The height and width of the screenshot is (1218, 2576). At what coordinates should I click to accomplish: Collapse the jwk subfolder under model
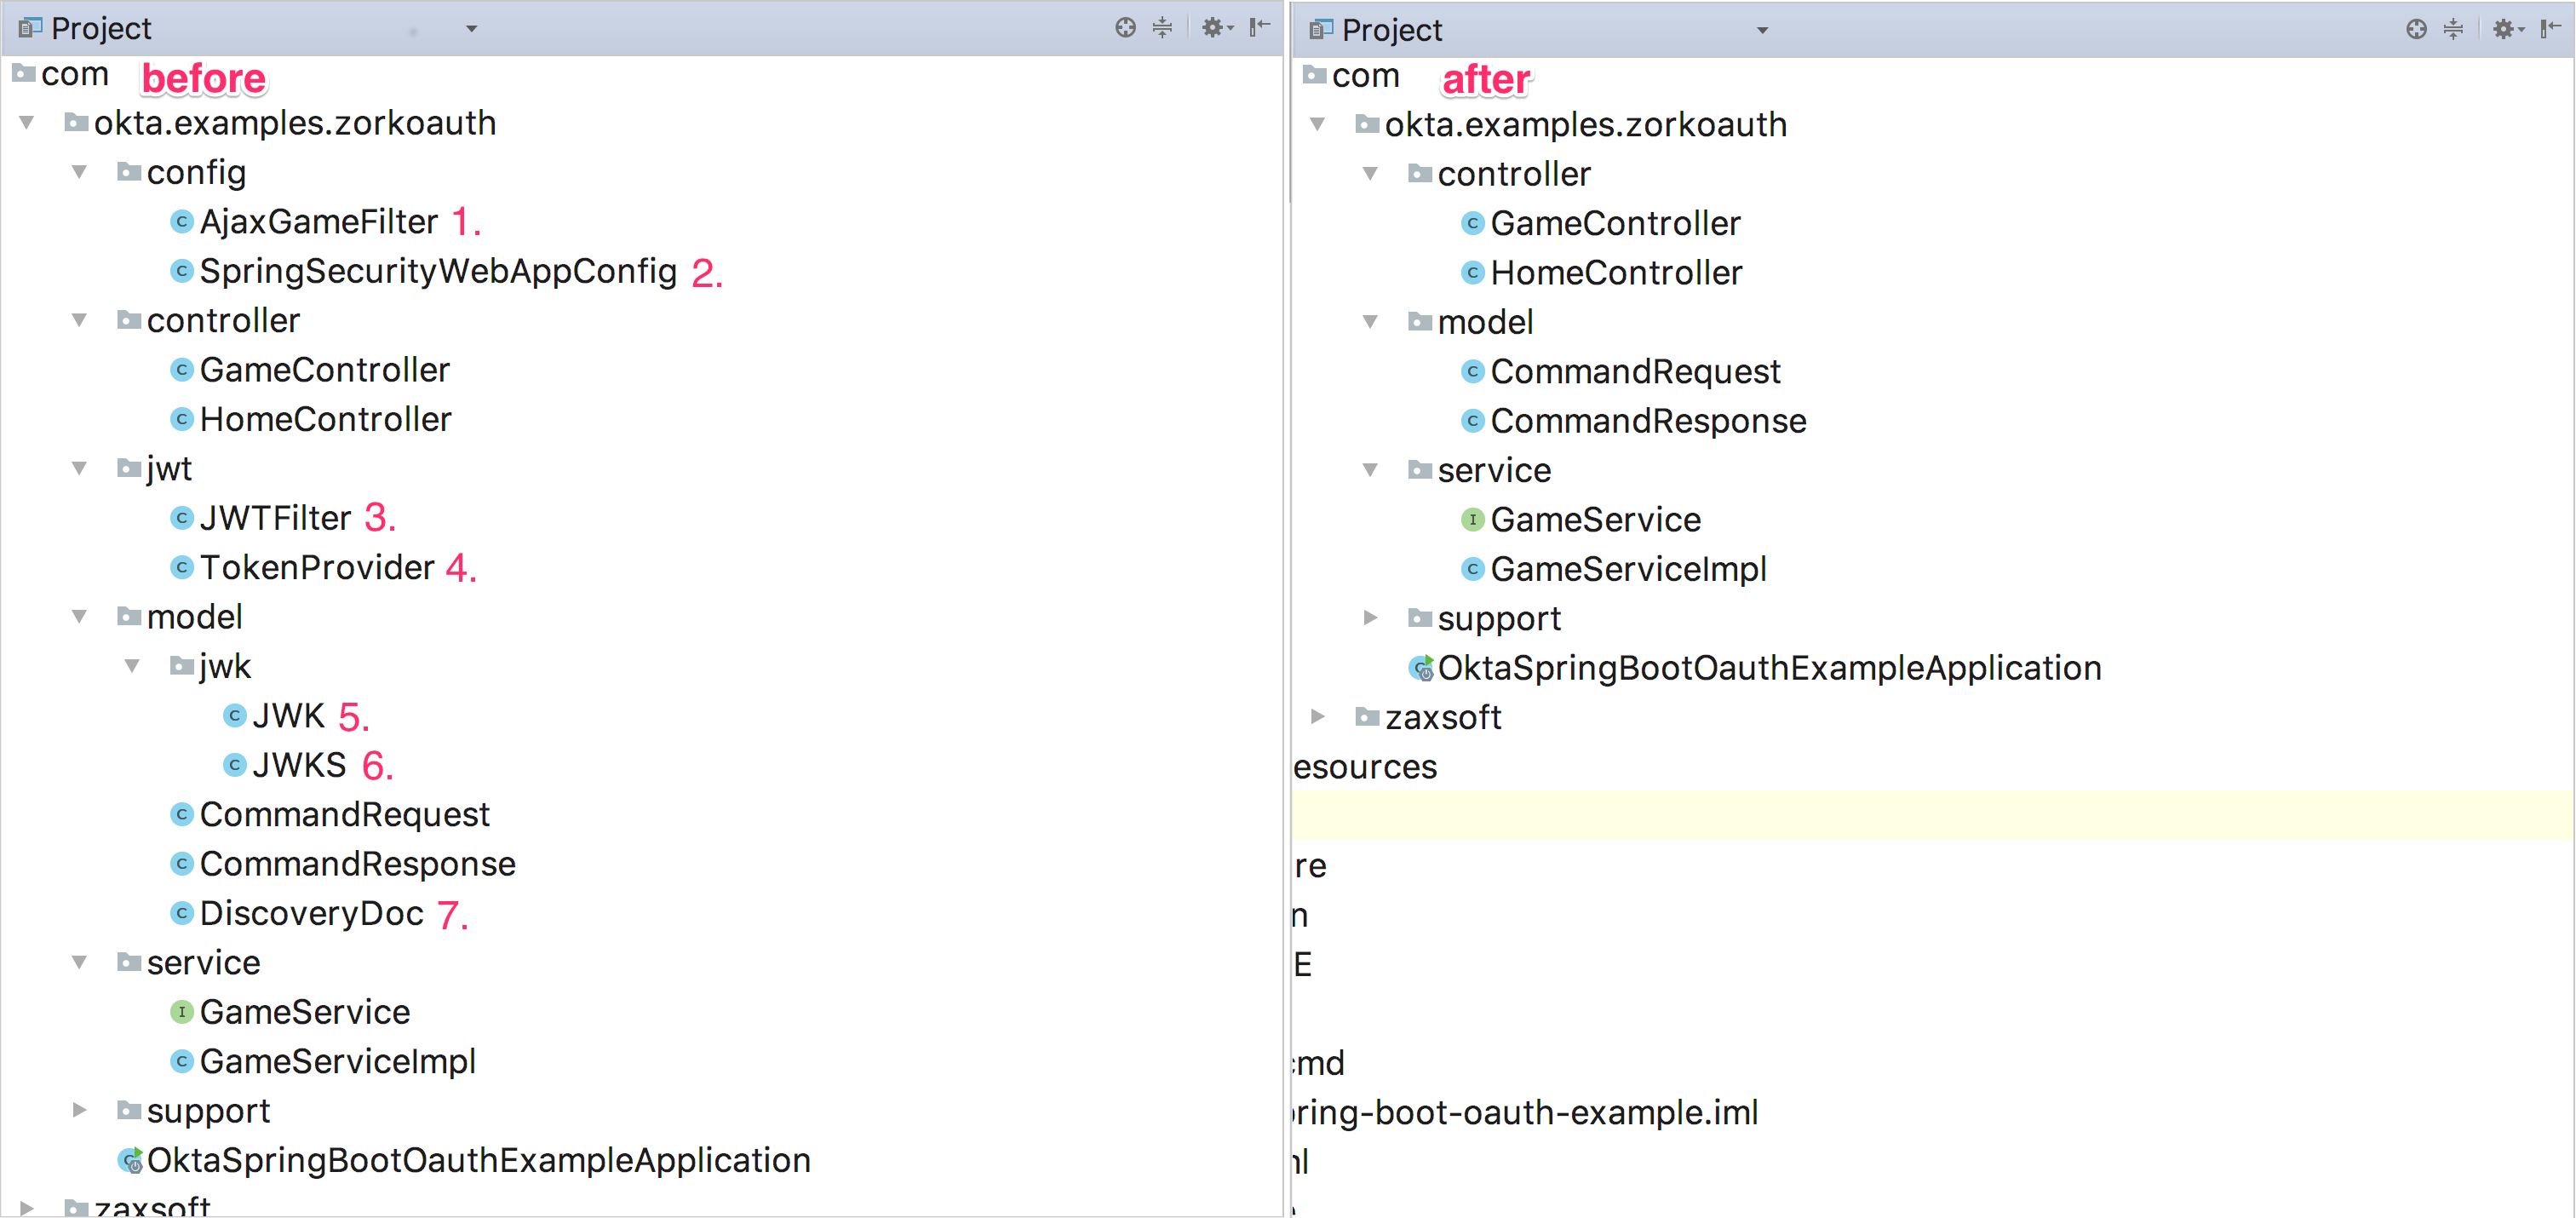pos(132,666)
